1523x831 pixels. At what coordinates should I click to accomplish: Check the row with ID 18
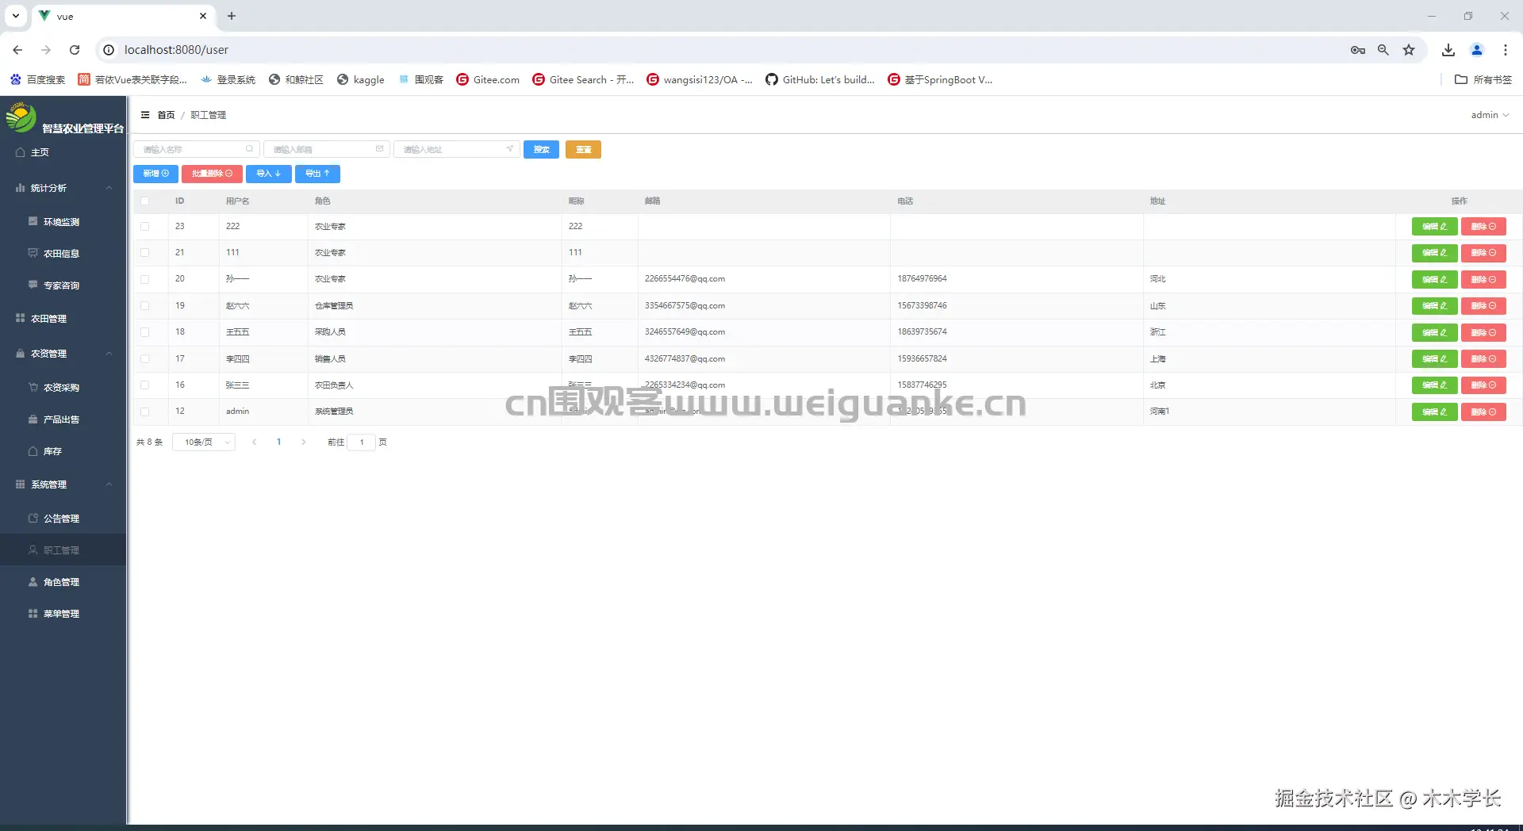[144, 332]
